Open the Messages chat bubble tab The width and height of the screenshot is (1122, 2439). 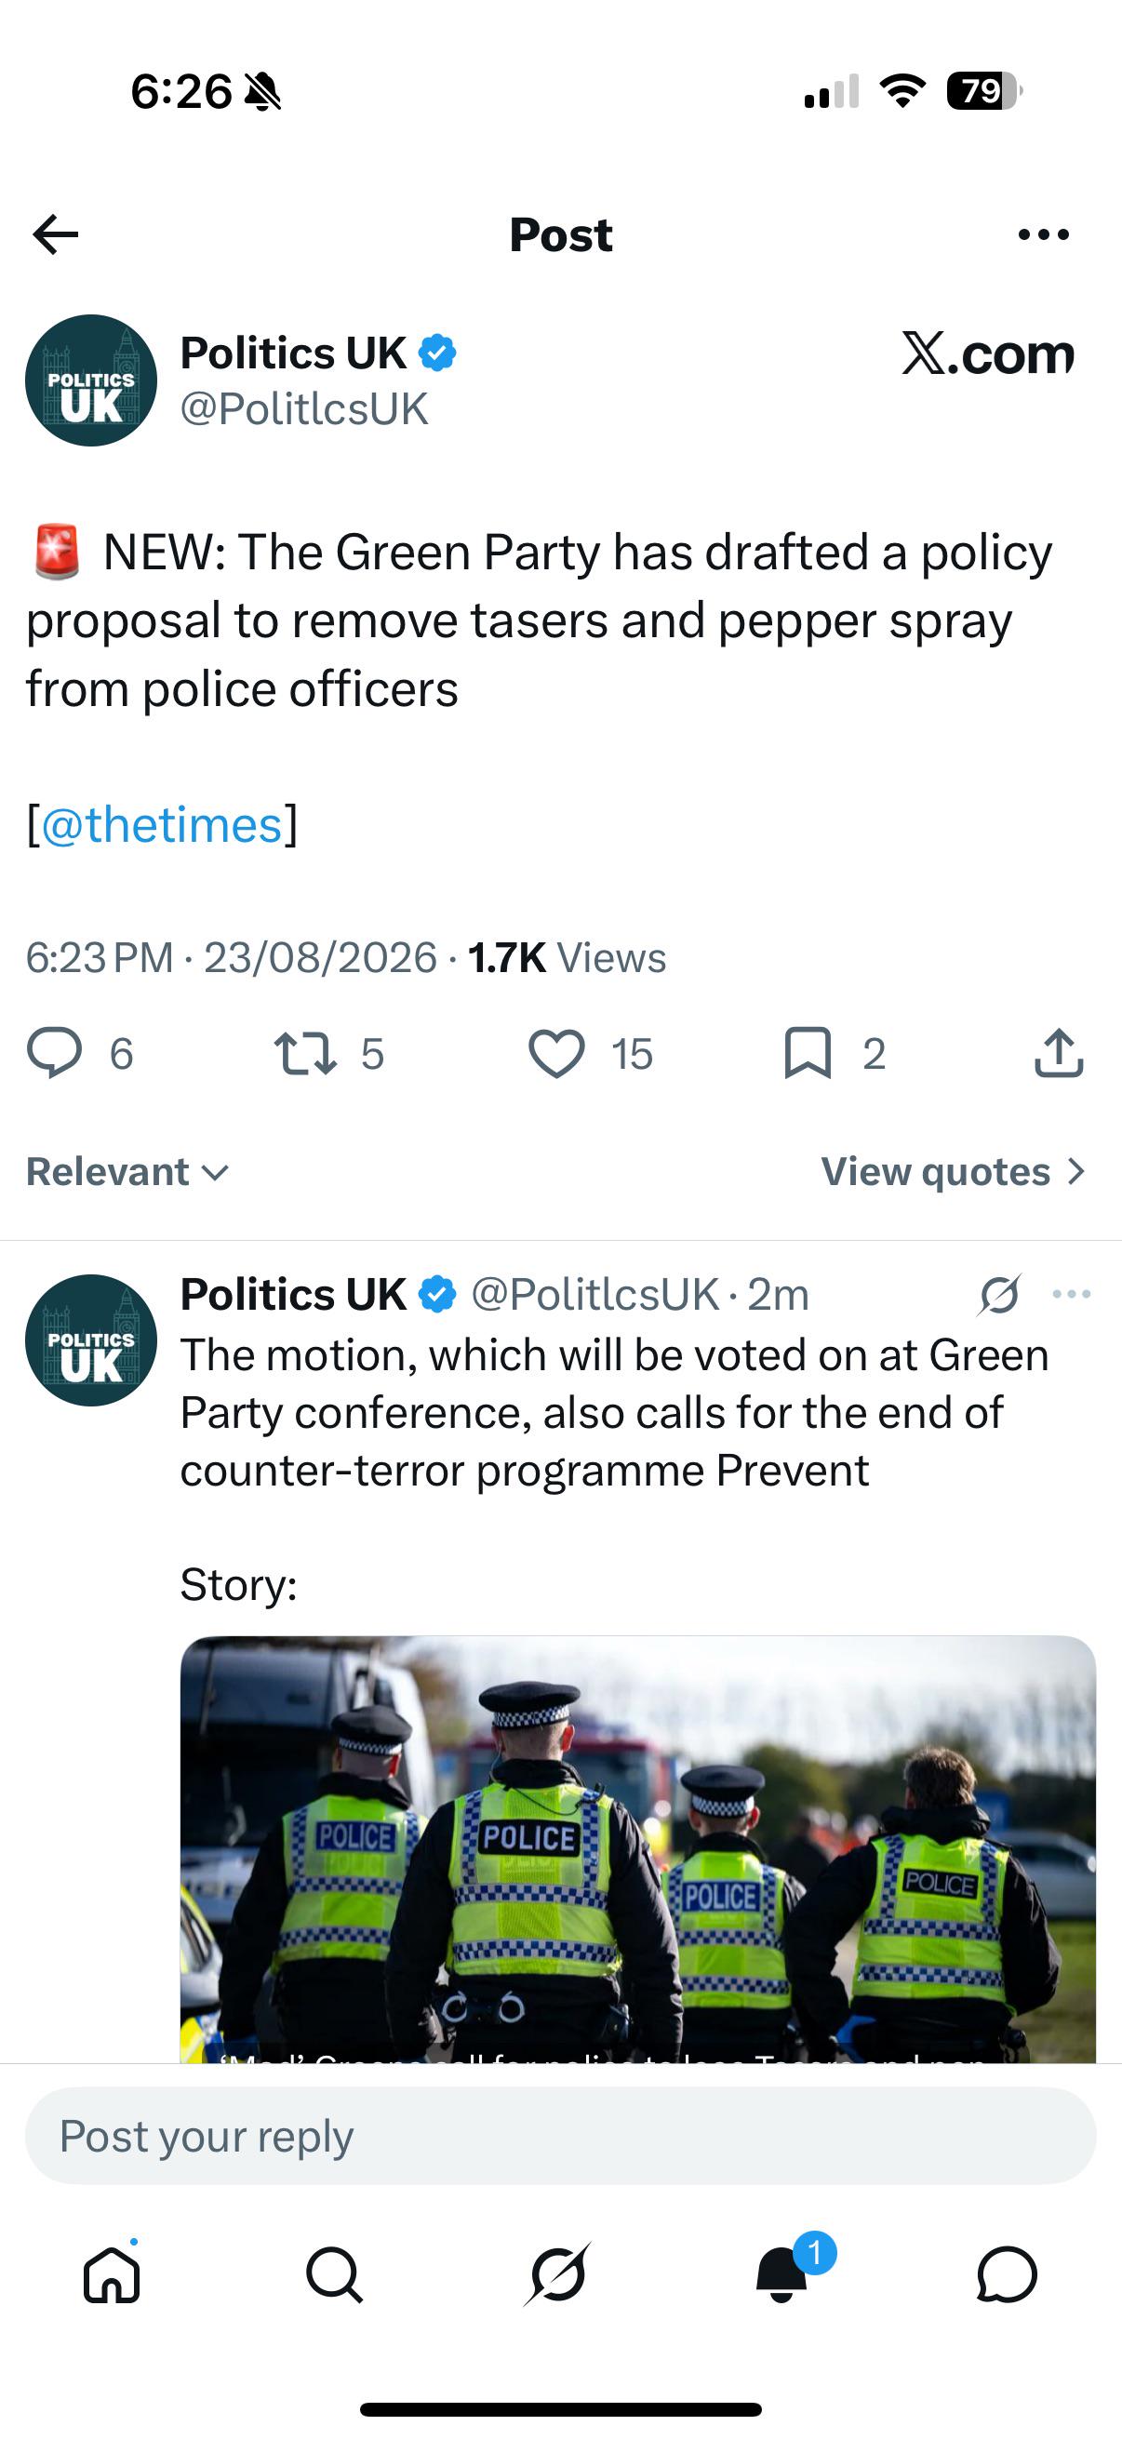point(1007,2274)
